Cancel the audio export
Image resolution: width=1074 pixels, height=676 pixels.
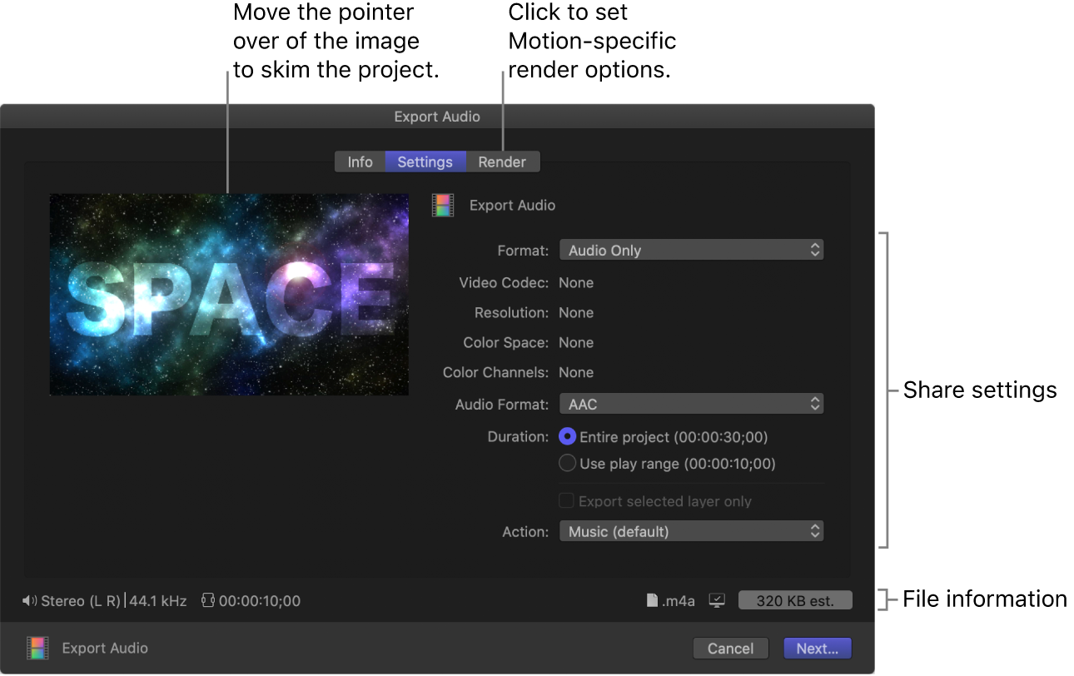pyautogui.click(x=730, y=648)
